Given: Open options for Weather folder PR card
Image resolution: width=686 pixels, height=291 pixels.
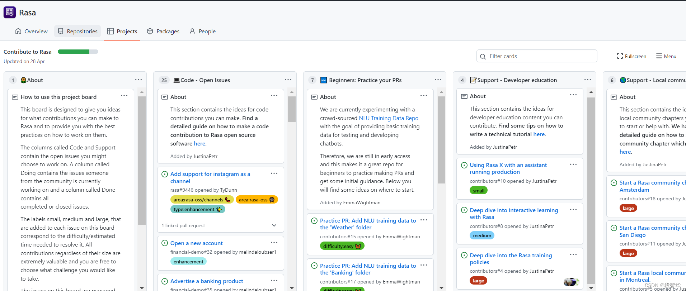Looking at the screenshot, I should [x=424, y=220].
